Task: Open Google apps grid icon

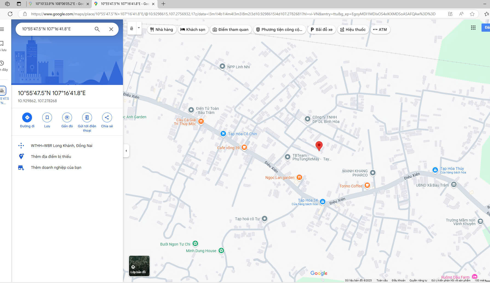Action: (x=473, y=28)
